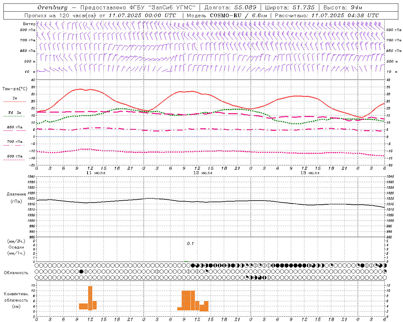This screenshot has height=322, width=403.
Task: Click the "11 июля" date label
Action: (96, 173)
